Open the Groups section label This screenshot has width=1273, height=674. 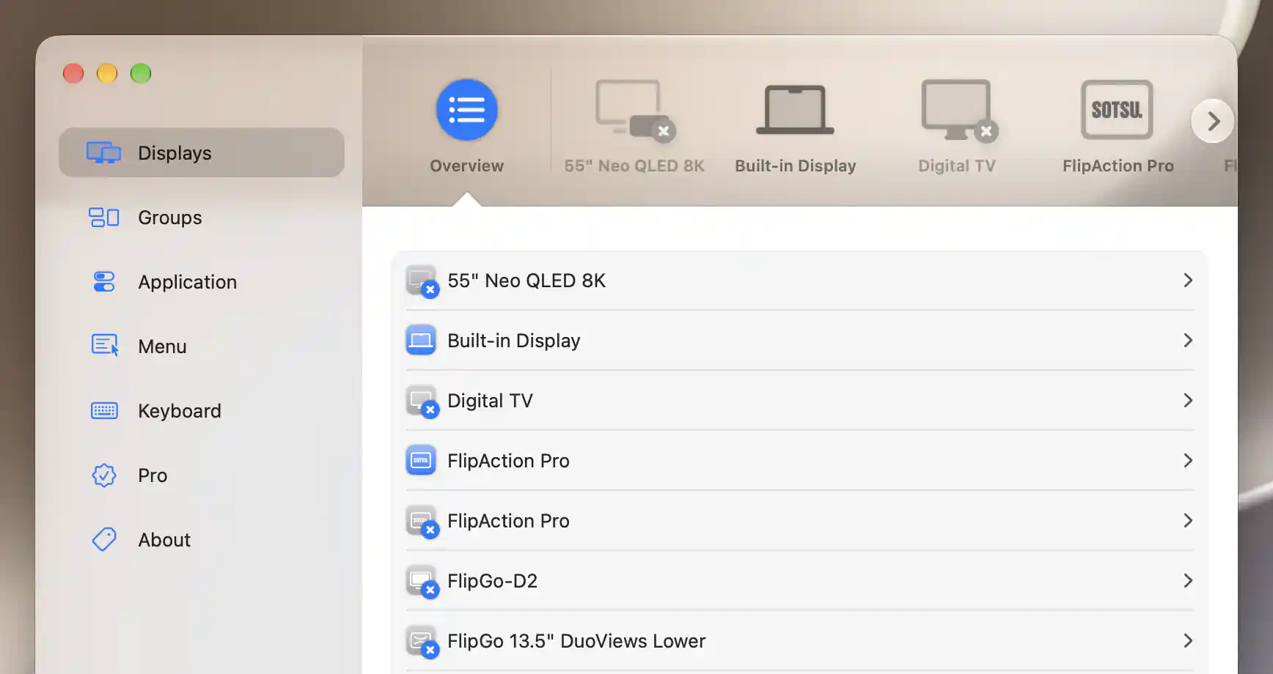click(170, 218)
